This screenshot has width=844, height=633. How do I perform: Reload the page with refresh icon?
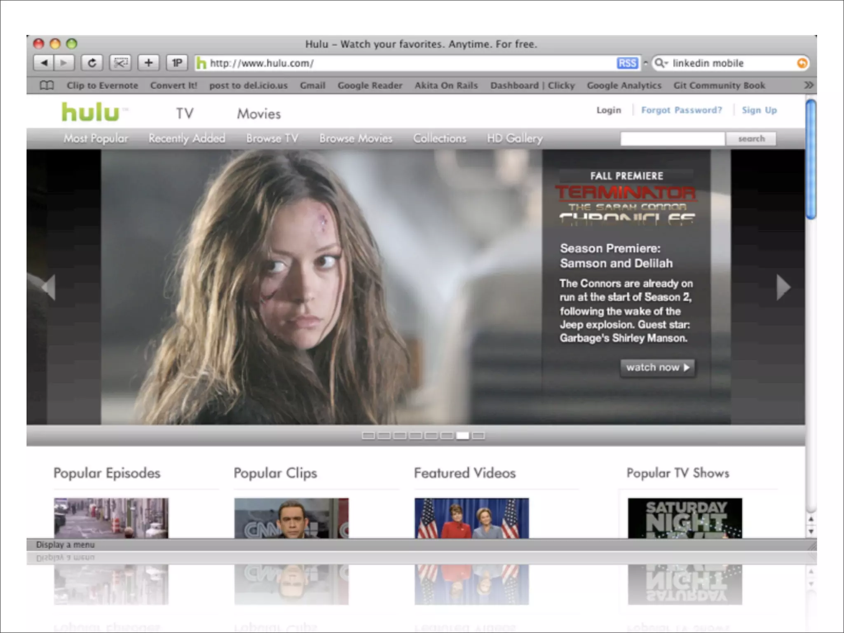point(92,63)
